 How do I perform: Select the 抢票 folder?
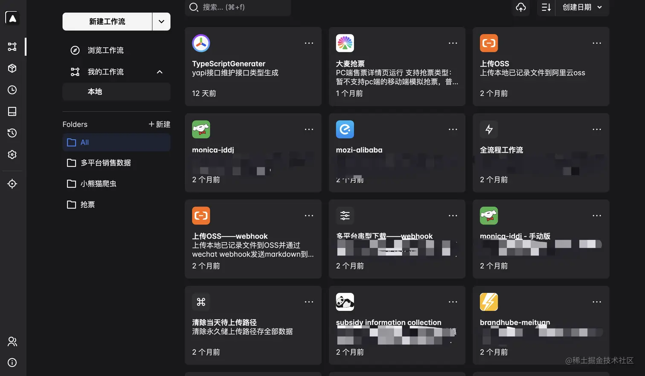coord(87,204)
